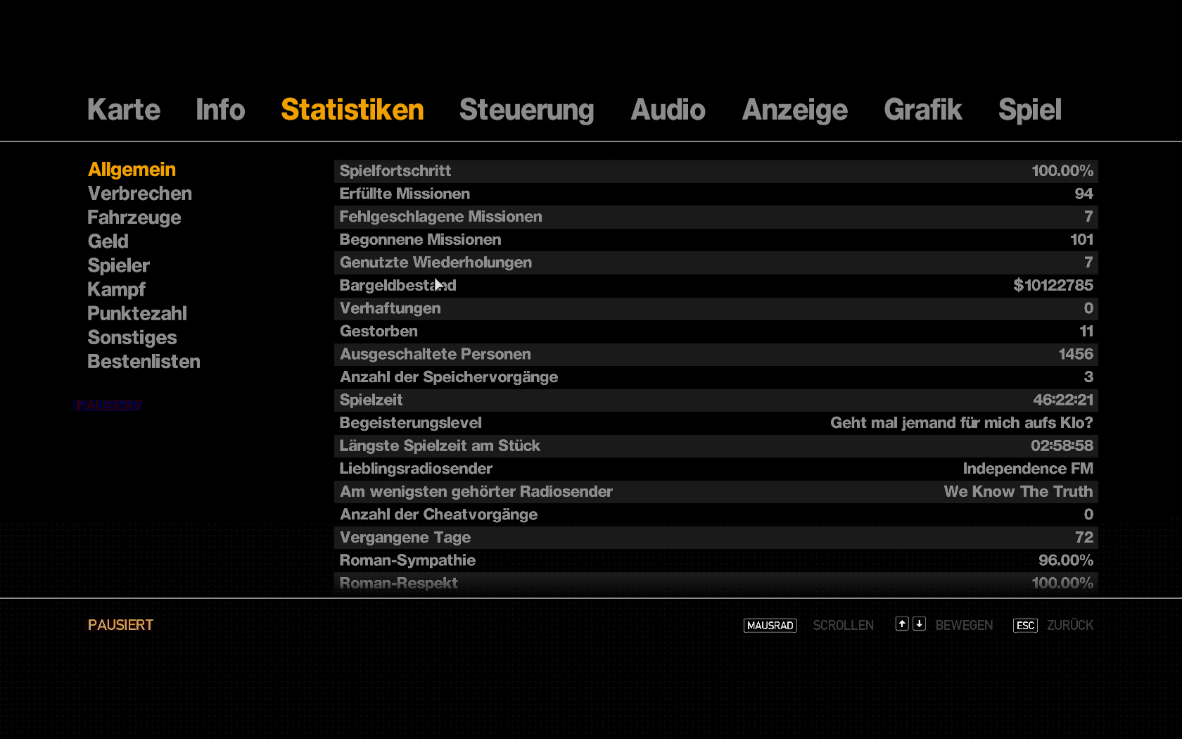The image size is (1182, 739).
Task: Show the Verbrechen statistics
Action: pyautogui.click(x=140, y=194)
